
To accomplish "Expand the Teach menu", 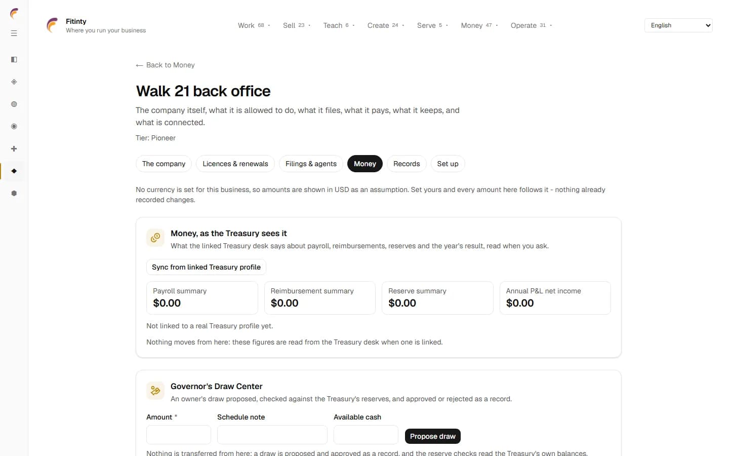I will 339,25.
